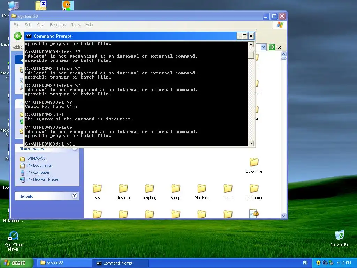The height and width of the screenshot is (268, 357).
Task: Open the Edit menu
Action: click(28, 25)
